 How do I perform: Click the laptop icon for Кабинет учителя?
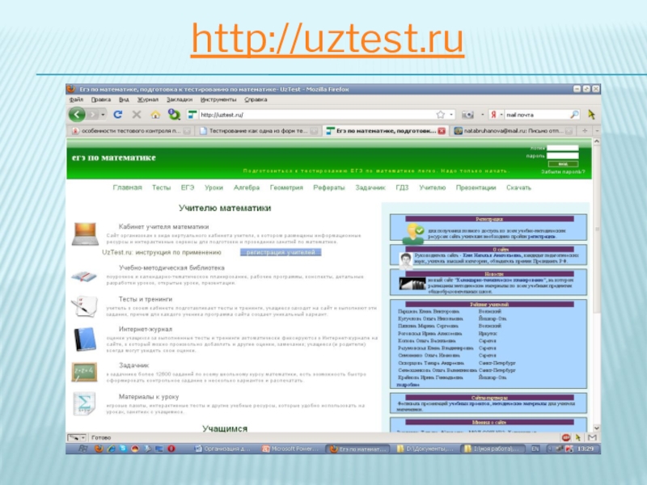86,234
